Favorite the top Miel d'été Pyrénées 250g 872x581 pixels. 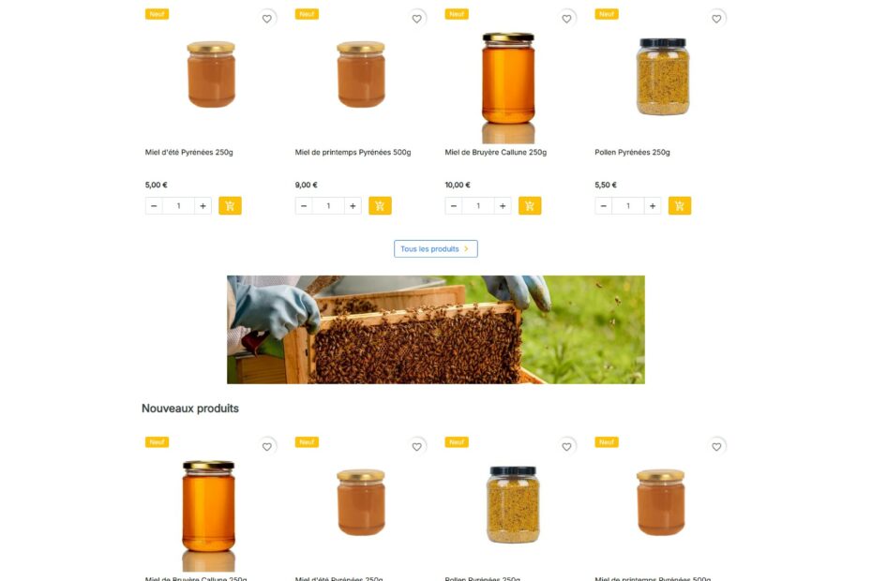pos(267,19)
